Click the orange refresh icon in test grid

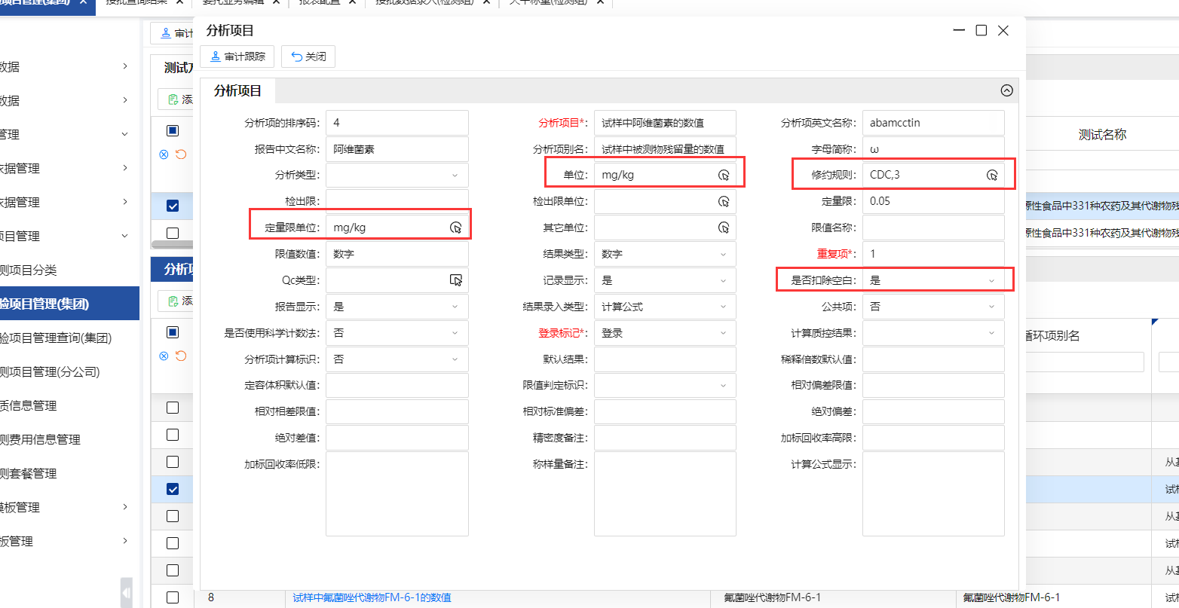[181, 154]
